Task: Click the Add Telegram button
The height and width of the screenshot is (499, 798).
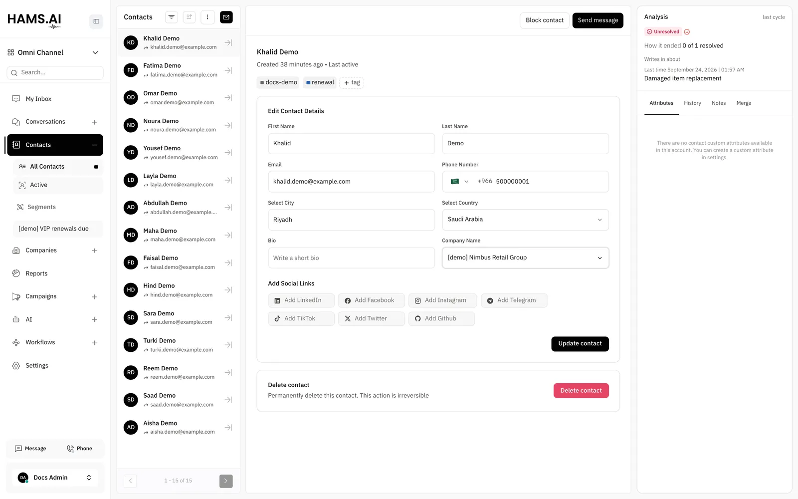Action: pyautogui.click(x=514, y=300)
